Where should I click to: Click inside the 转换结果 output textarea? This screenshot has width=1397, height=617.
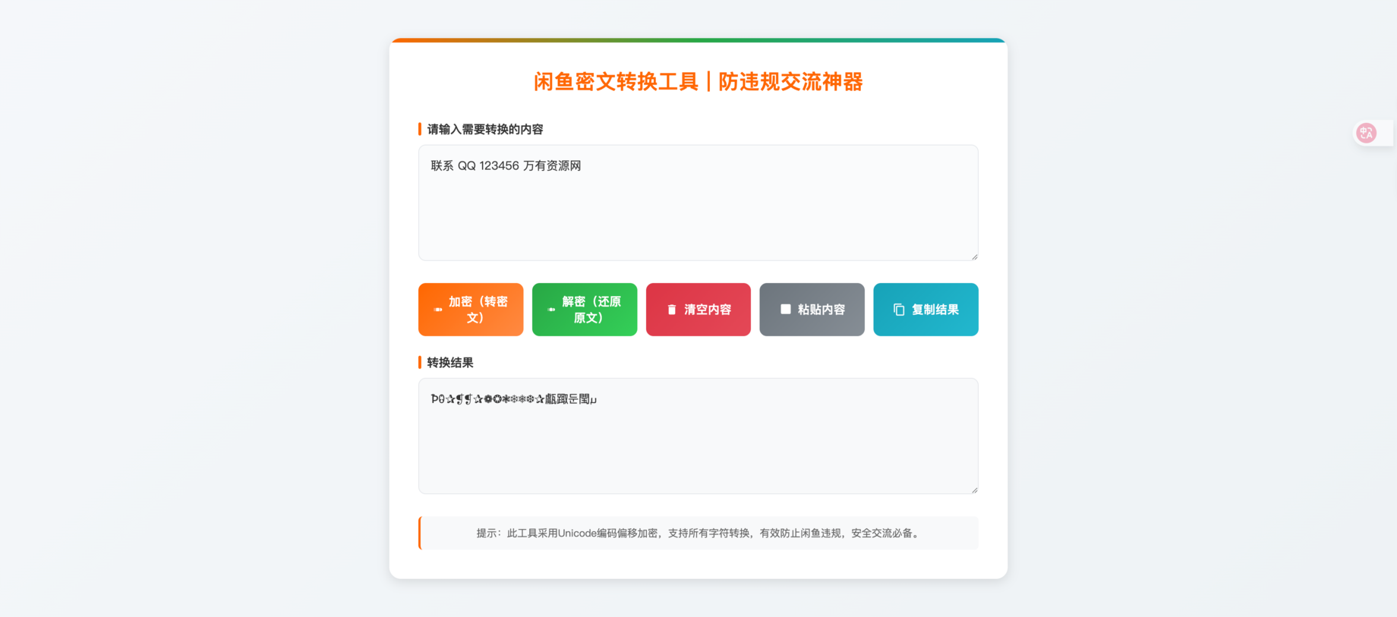(698, 436)
